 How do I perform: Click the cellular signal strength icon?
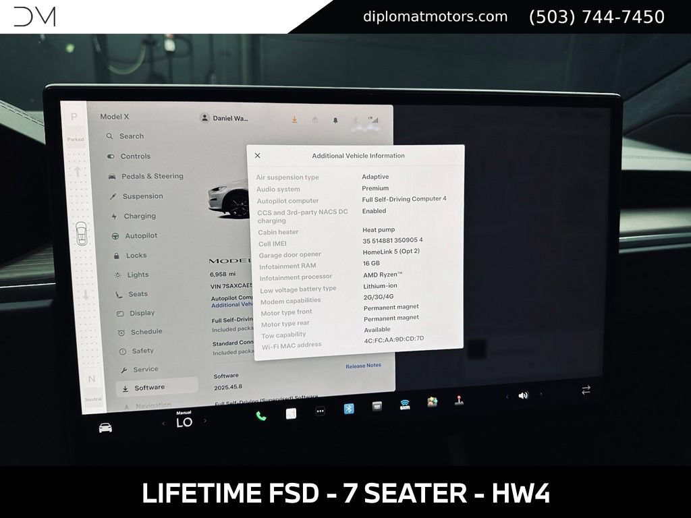[x=374, y=120]
